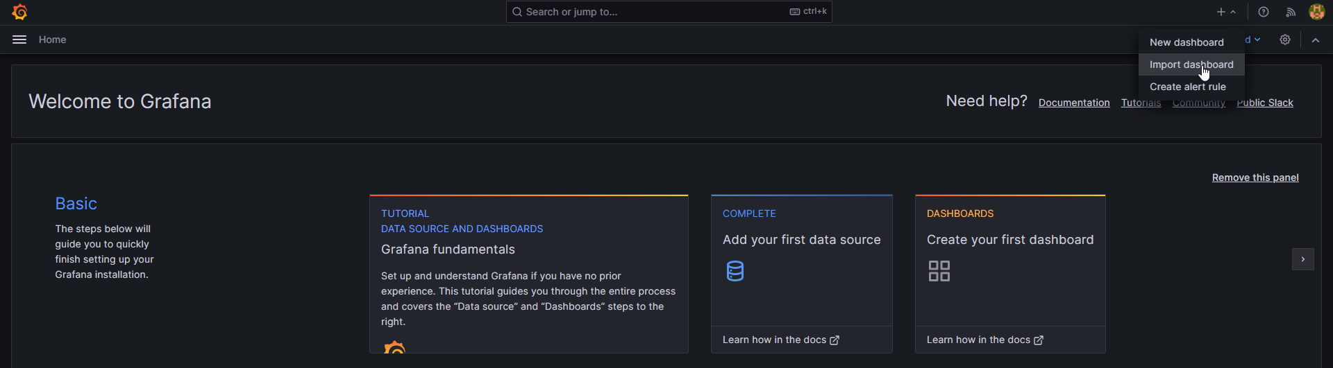1333x368 pixels.
Task: Click the user profile avatar
Action: pyautogui.click(x=1316, y=12)
